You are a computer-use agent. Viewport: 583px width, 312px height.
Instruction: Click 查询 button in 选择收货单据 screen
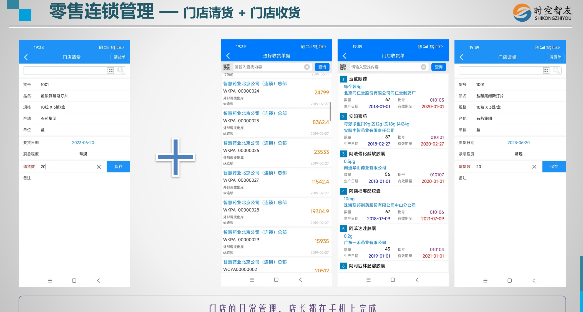pos(322,67)
